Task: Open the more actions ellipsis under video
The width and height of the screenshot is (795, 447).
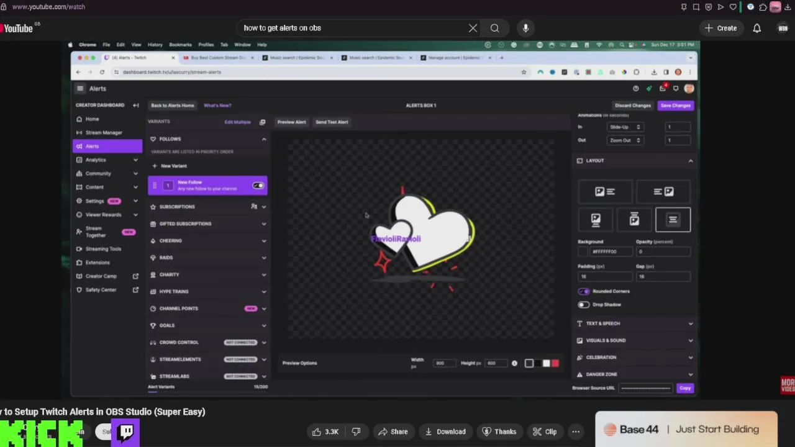Action: [576, 431]
